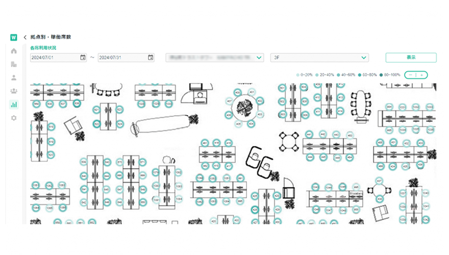The height and width of the screenshot is (255, 449).
Task: Zoom in the floor map with plus
Action: click(421, 75)
